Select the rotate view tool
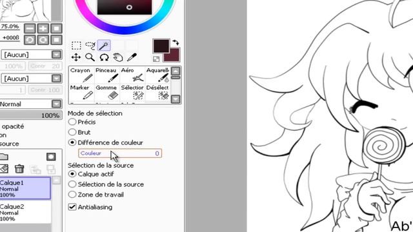Image resolution: width=413 pixels, height=232 pixels. [x=104, y=57]
